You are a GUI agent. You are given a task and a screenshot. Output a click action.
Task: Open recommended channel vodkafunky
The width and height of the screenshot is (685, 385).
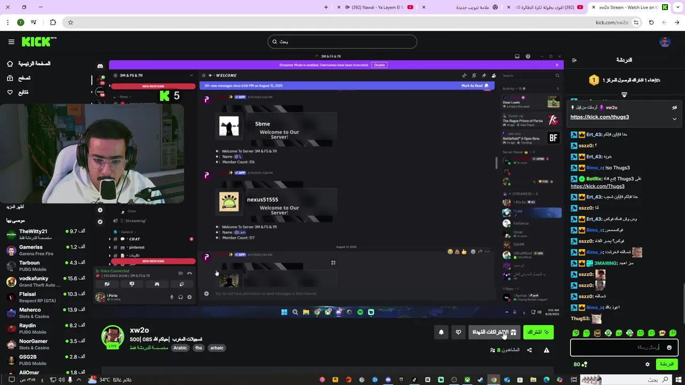click(x=46, y=281)
